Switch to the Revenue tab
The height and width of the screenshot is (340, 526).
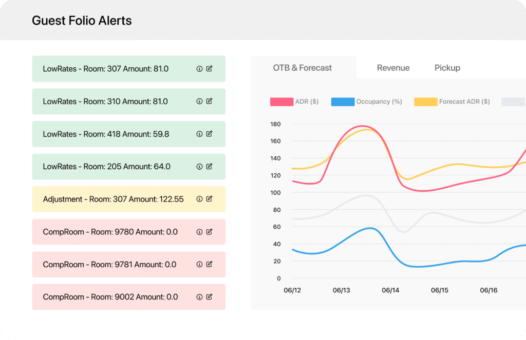pyautogui.click(x=393, y=68)
